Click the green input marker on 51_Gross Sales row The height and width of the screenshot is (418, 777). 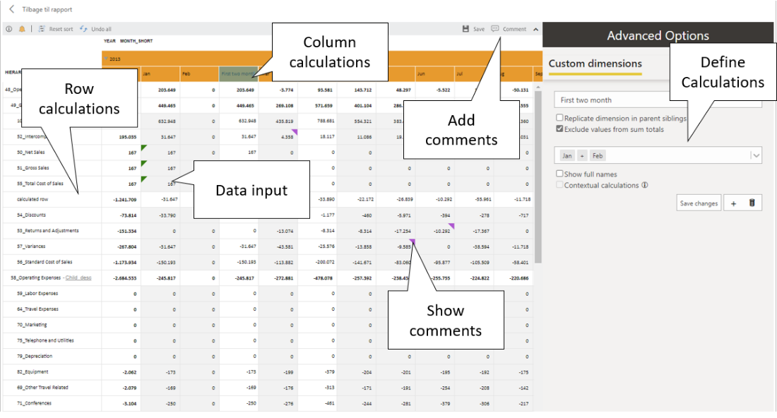coord(143,163)
